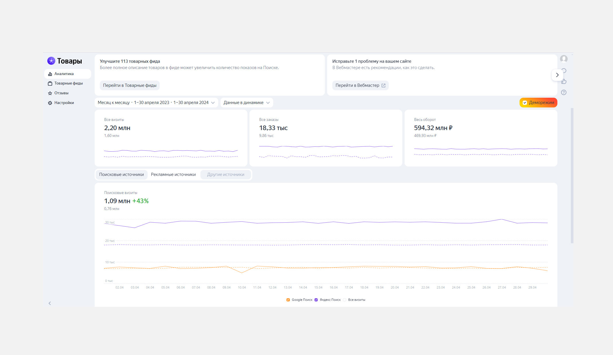Expand the Месяц к месяцу period dropdown
The image size is (613, 355).
pyautogui.click(x=156, y=103)
